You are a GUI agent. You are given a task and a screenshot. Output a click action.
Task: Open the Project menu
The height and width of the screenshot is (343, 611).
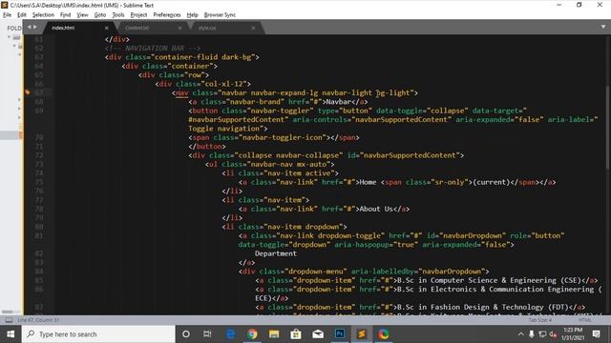click(x=138, y=15)
